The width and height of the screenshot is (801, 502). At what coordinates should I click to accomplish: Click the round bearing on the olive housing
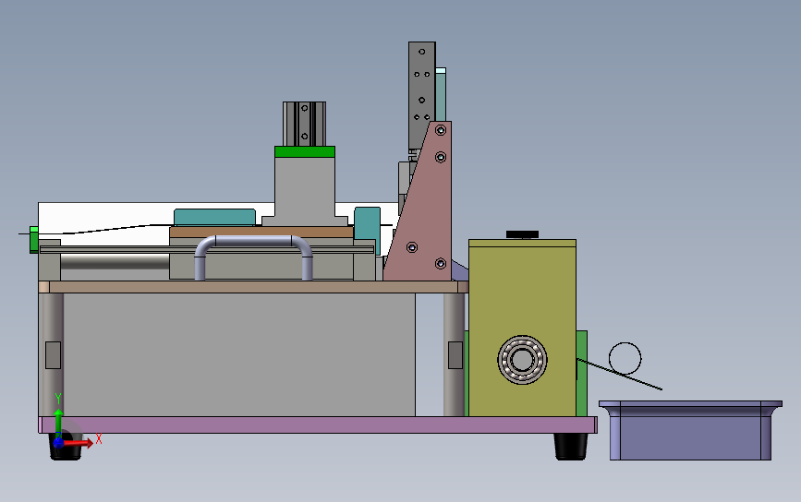pyautogui.click(x=522, y=360)
